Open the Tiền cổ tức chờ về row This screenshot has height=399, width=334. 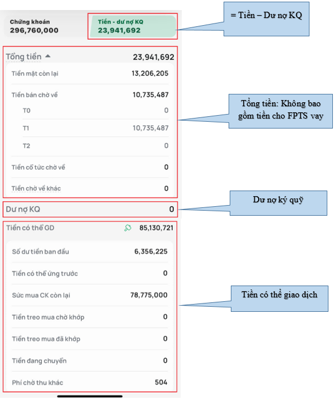(x=90, y=167)
